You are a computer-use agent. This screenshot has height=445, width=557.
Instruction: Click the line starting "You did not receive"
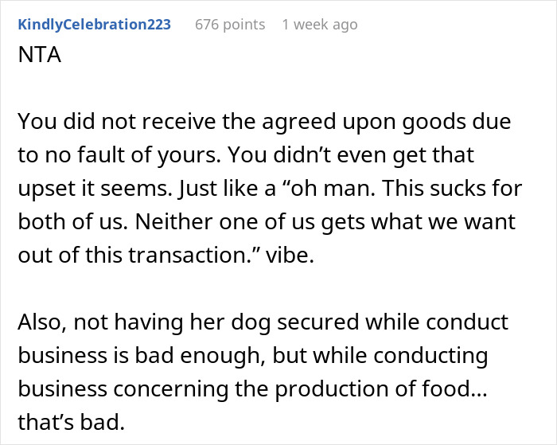pos(263,123)
